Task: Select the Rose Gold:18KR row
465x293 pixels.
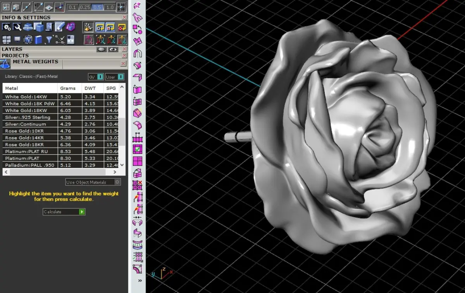Action: click(61, 145)
